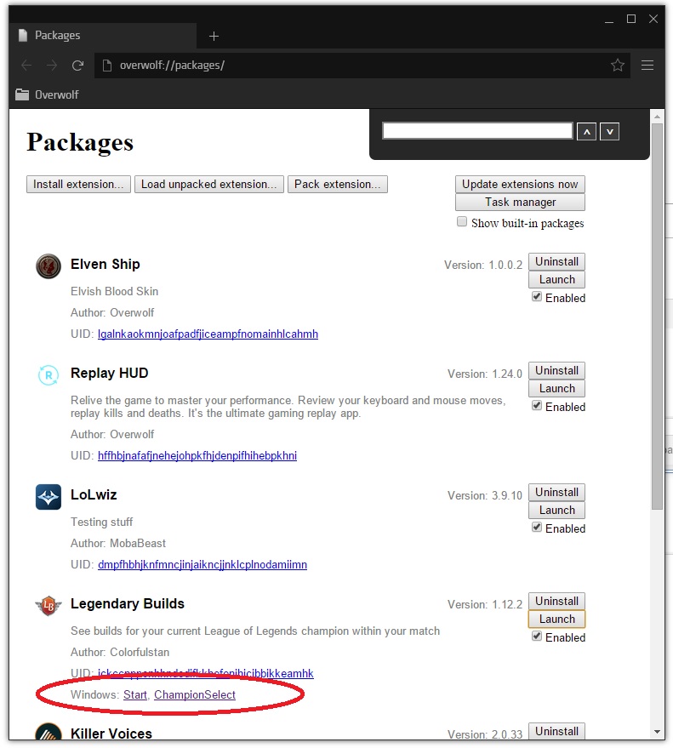Screen dimensions: 673x748
Task: Click the Version: 1.0.0.2 text
Action: click(x=483, y=266)
